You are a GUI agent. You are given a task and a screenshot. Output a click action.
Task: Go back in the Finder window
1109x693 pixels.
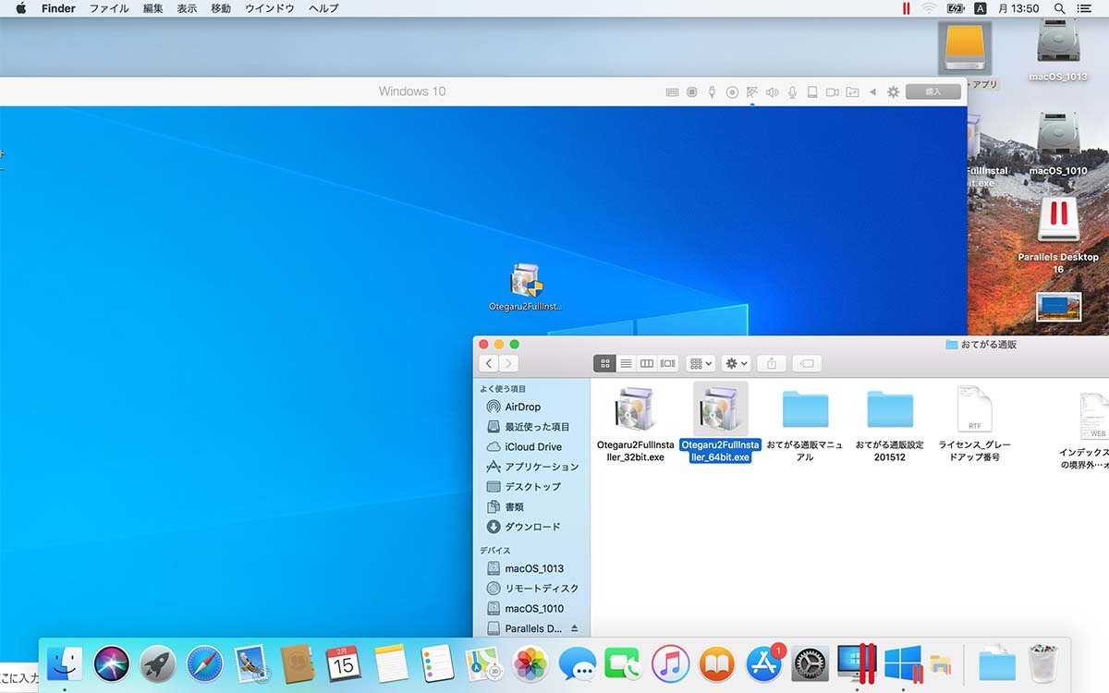pyautogui.click(x=490, y=364)
